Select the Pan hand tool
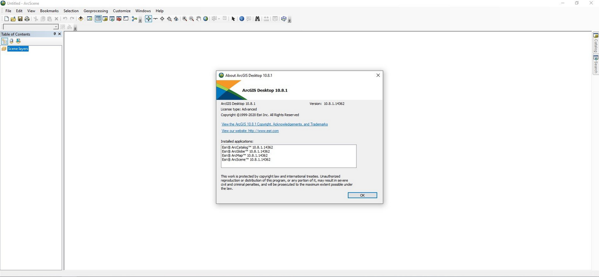This screenshot has width=599, height=277. [x=198, y=19]
